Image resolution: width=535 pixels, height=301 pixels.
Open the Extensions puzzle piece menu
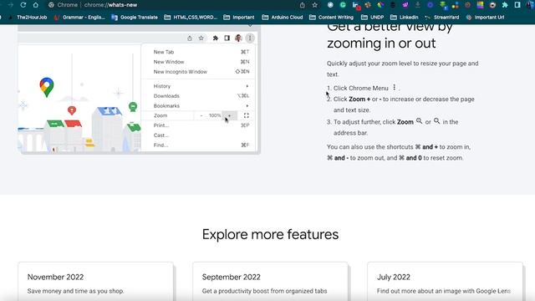(505, 5)
